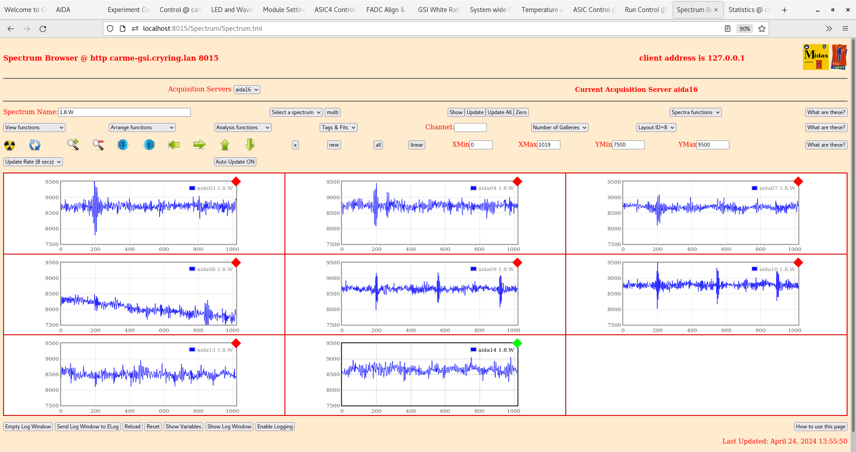Select the zoom-in magnifier tool

click(x=73, y=145)
